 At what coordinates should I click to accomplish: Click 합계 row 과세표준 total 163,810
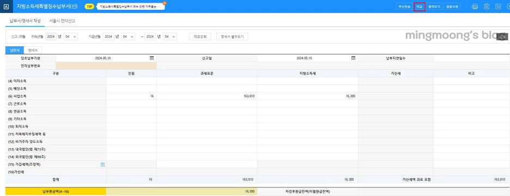207,180
